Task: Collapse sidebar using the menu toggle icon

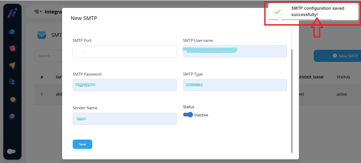Action: click(38, 12)
